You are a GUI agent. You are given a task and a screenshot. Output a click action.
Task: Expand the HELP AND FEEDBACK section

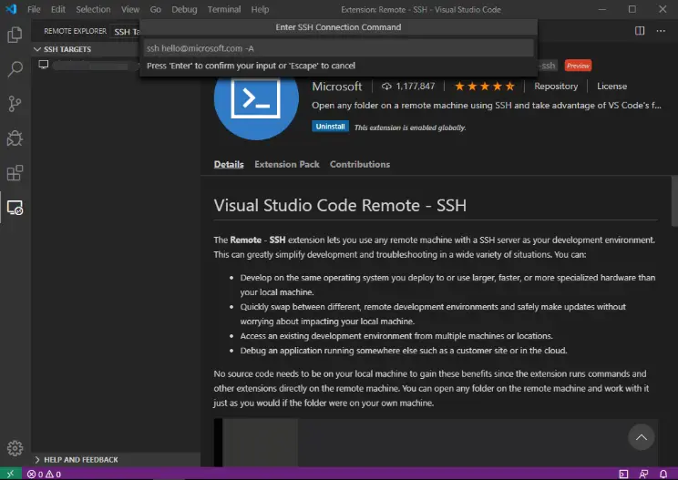click(x=116, y=460)
